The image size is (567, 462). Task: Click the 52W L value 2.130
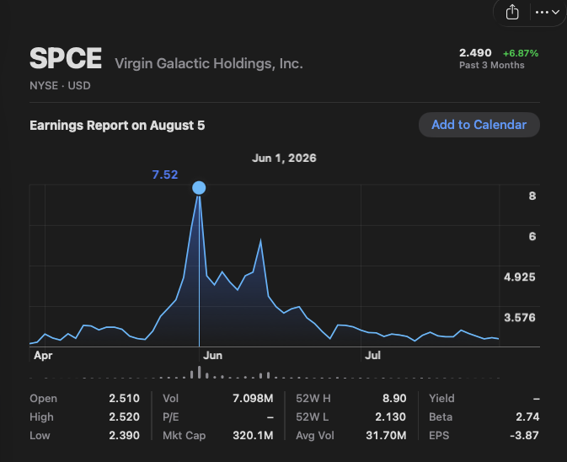(x=390, y=416)
